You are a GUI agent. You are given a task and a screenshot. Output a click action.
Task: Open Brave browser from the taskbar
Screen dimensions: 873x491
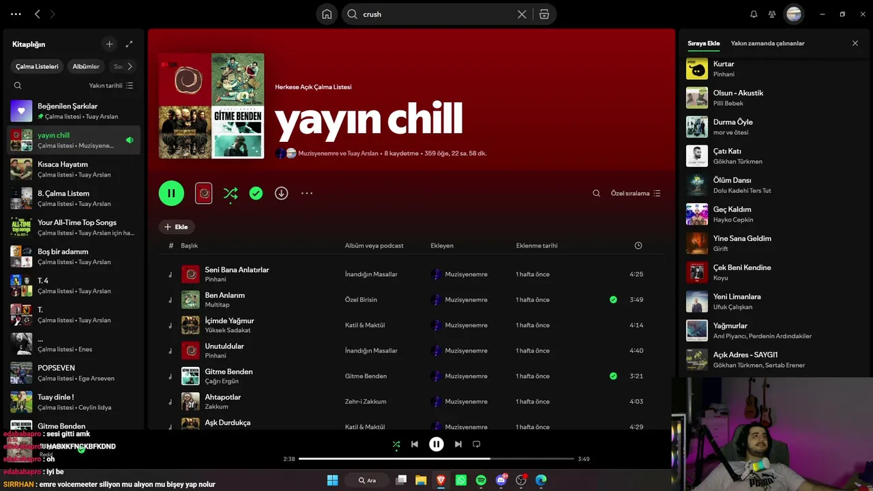[441, 481]
